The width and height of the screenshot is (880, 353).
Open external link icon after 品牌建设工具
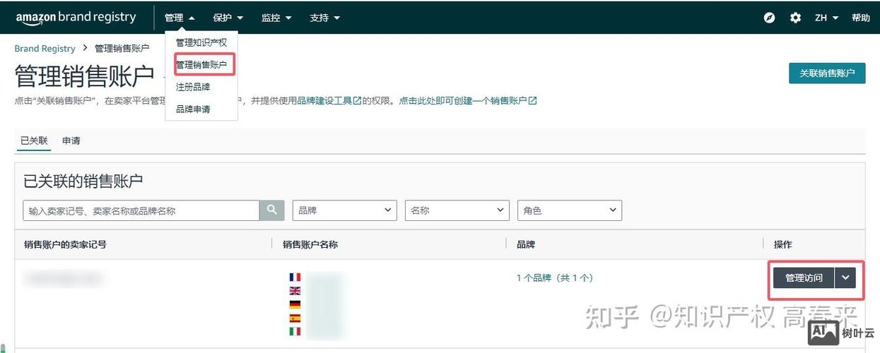358,101
